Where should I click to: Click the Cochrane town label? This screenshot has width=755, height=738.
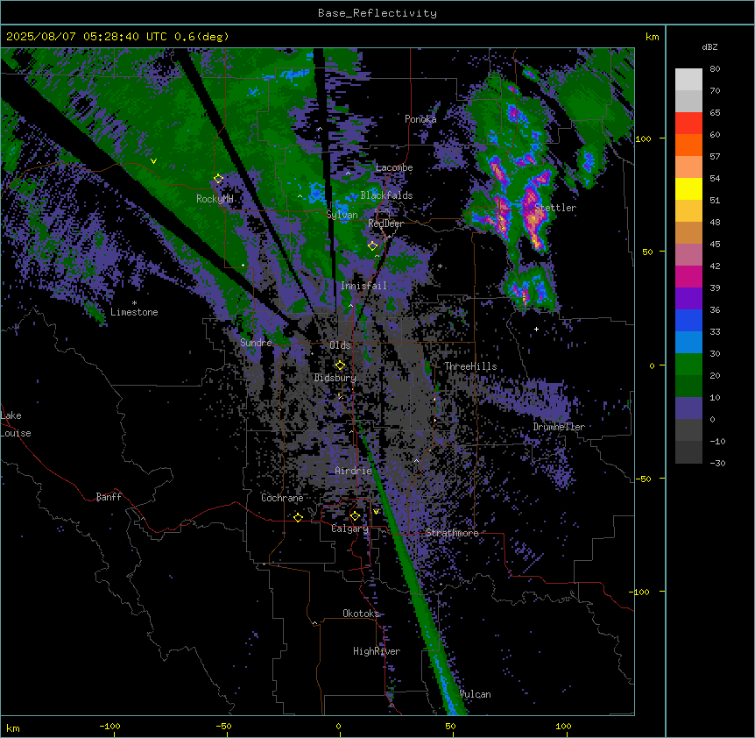point(282,498)
